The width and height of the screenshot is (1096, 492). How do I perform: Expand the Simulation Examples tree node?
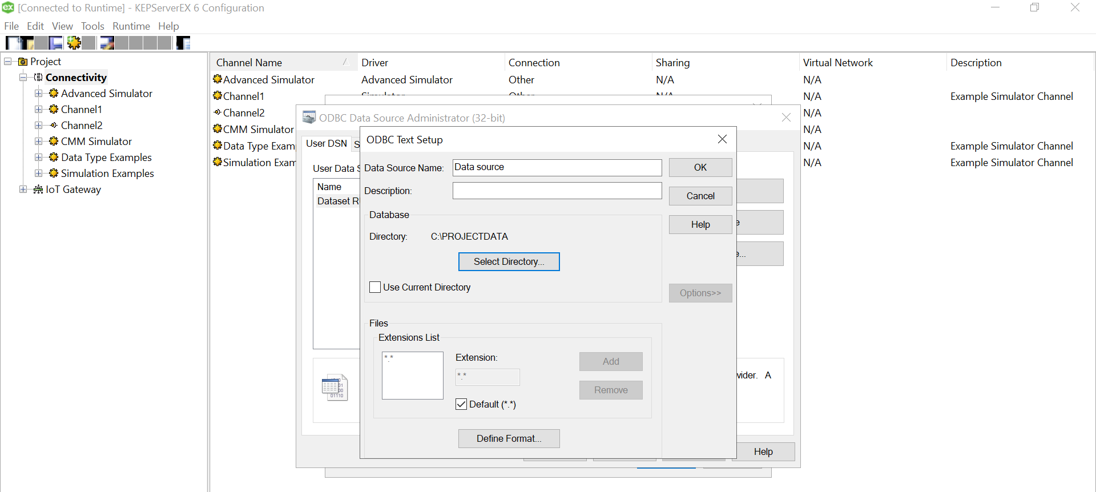click(x=38, y=174)
